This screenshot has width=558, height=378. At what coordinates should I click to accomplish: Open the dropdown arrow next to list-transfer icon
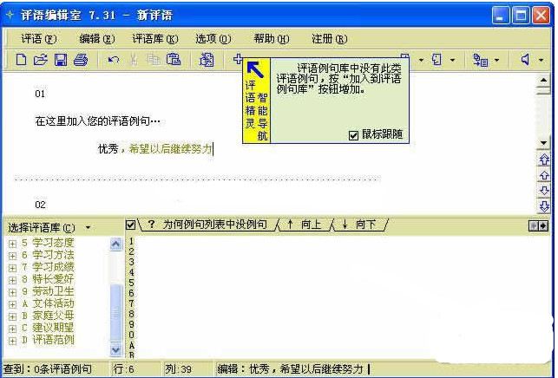click(496, 60)
